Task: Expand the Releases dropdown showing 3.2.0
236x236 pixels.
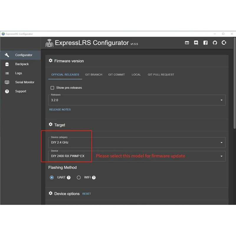Action: click(x=222, y=100)
